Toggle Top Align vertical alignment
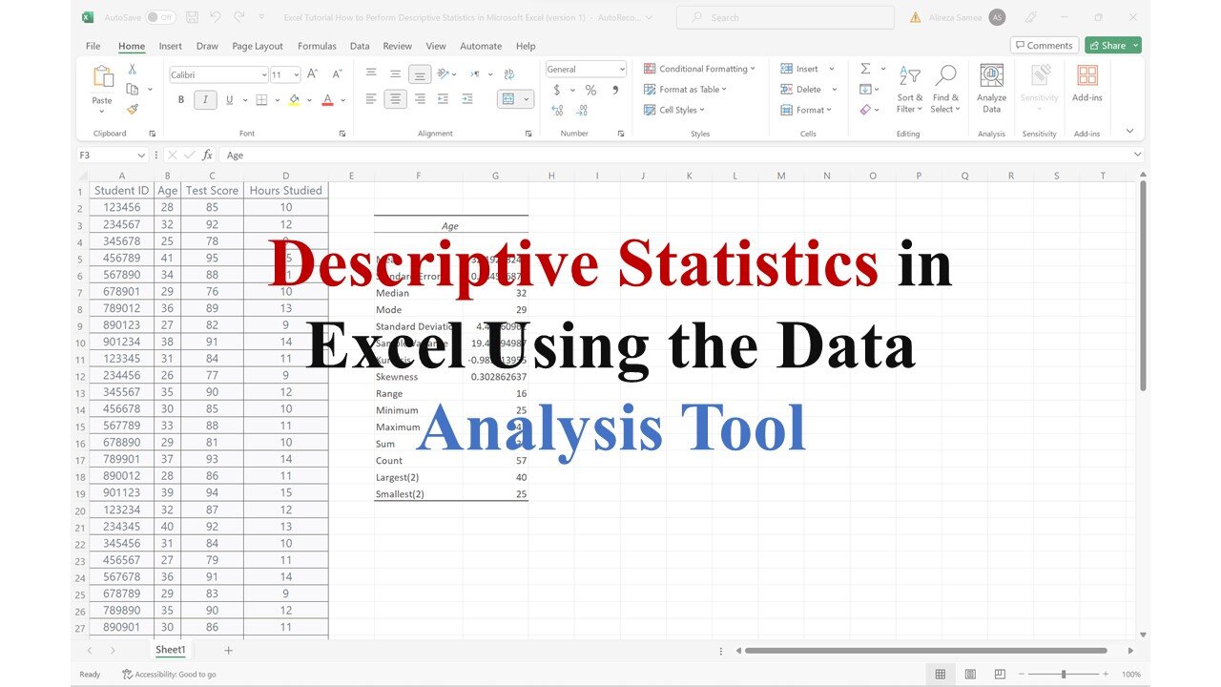This screenshot has width=1221, height=687. pos(371,74)
